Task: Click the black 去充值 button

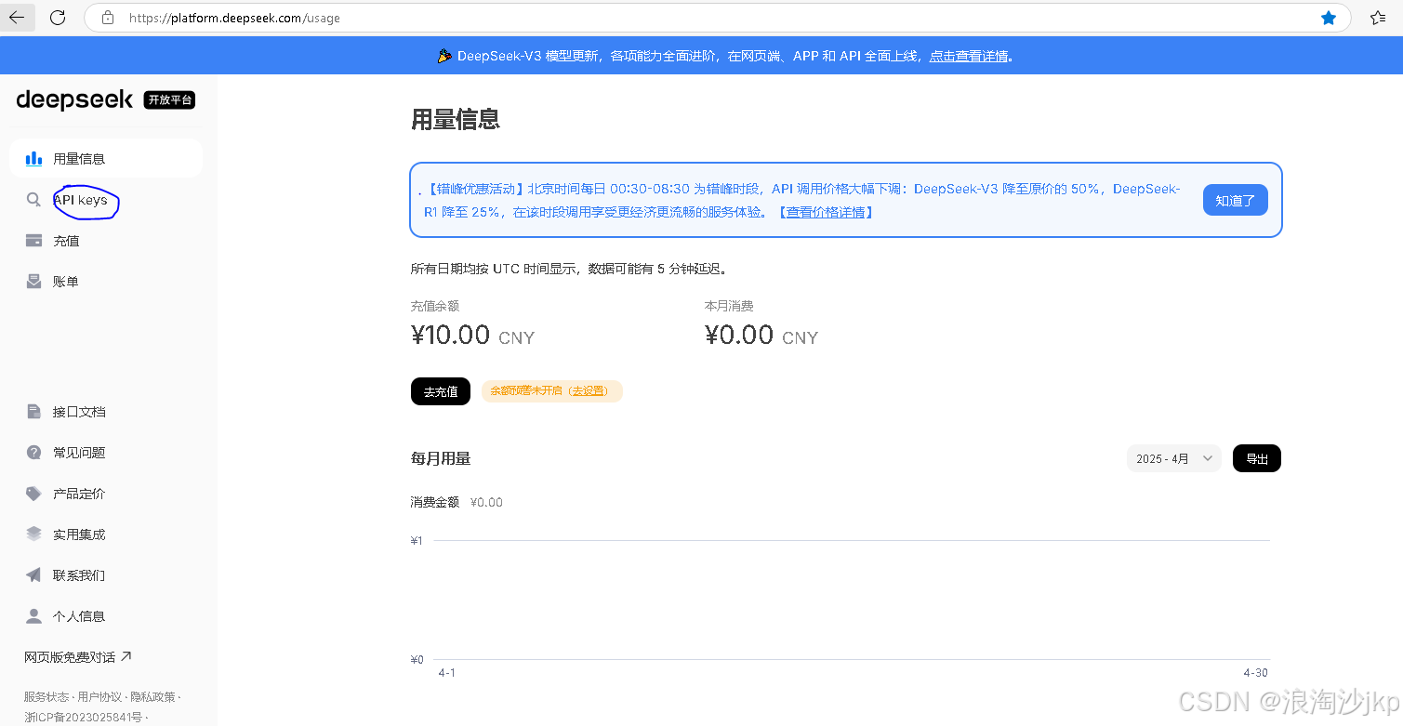Action: coord(441,391)
